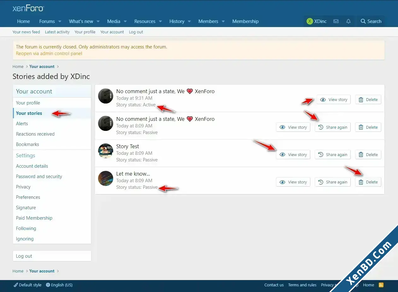Open the What's new nav tab
Image resolution: width=398 pixels, height=292 pixels.
(81, 21)
